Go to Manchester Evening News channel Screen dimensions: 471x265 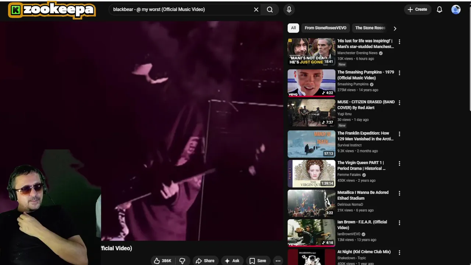pos(357,53)
